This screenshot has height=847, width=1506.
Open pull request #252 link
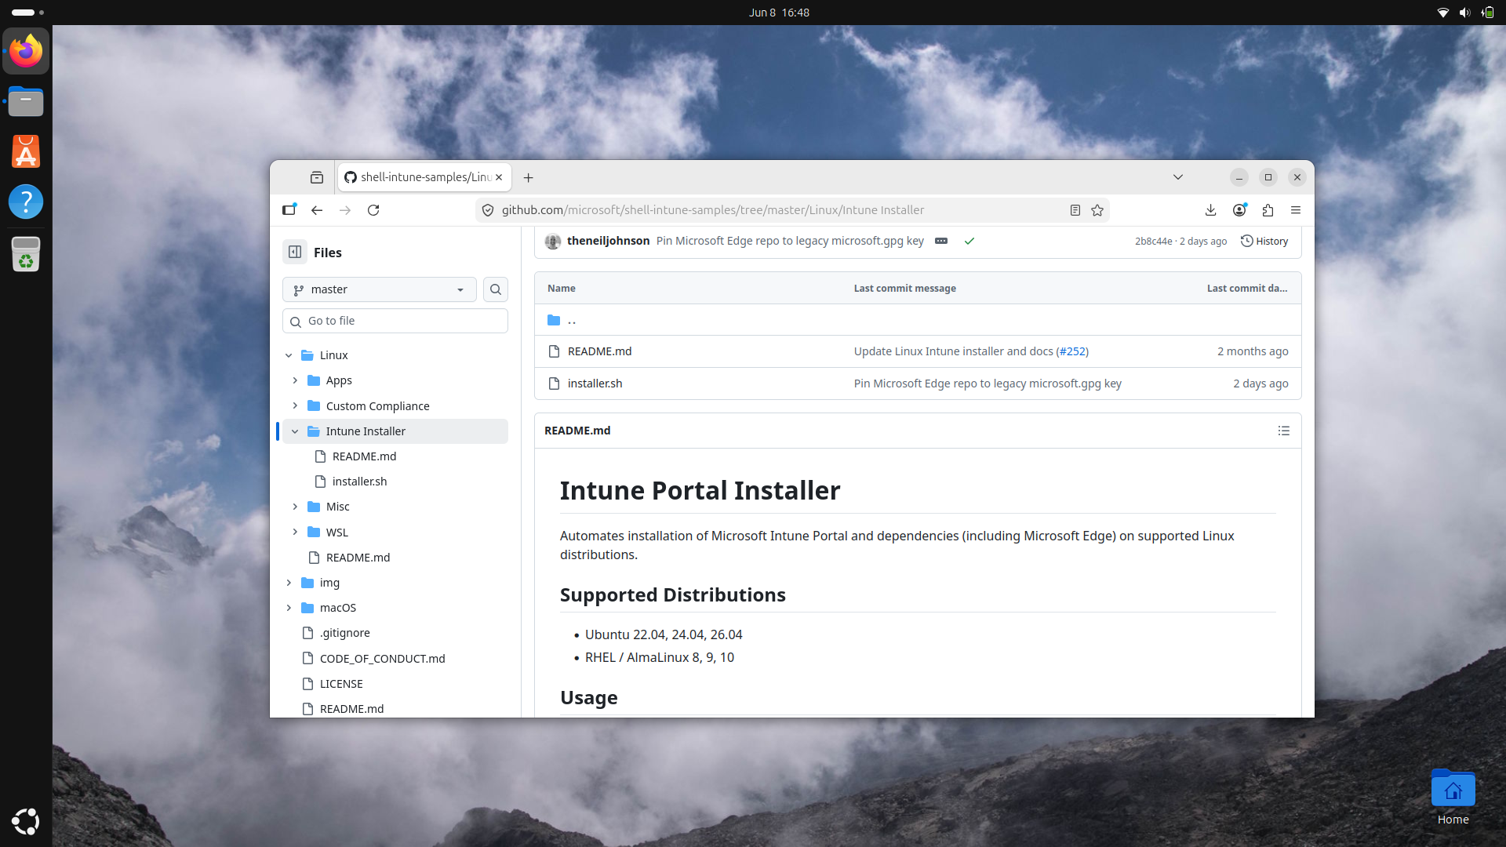[1074, 351]
